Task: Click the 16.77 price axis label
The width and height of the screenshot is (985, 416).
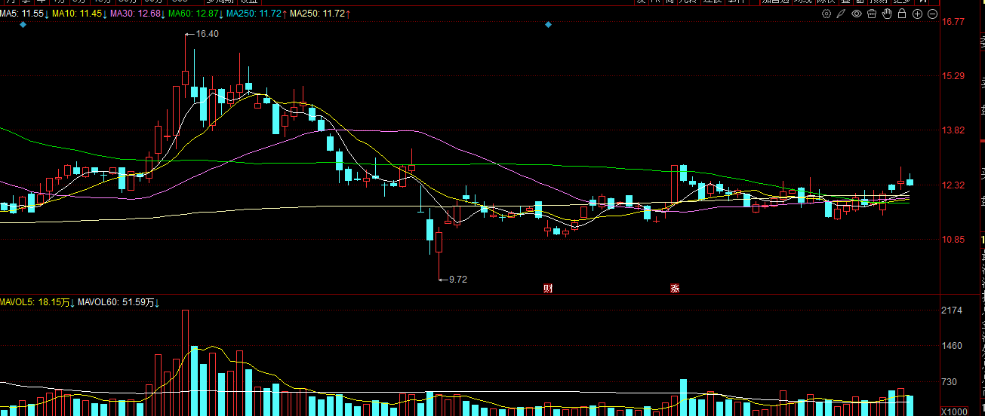Action: [954, 21]
